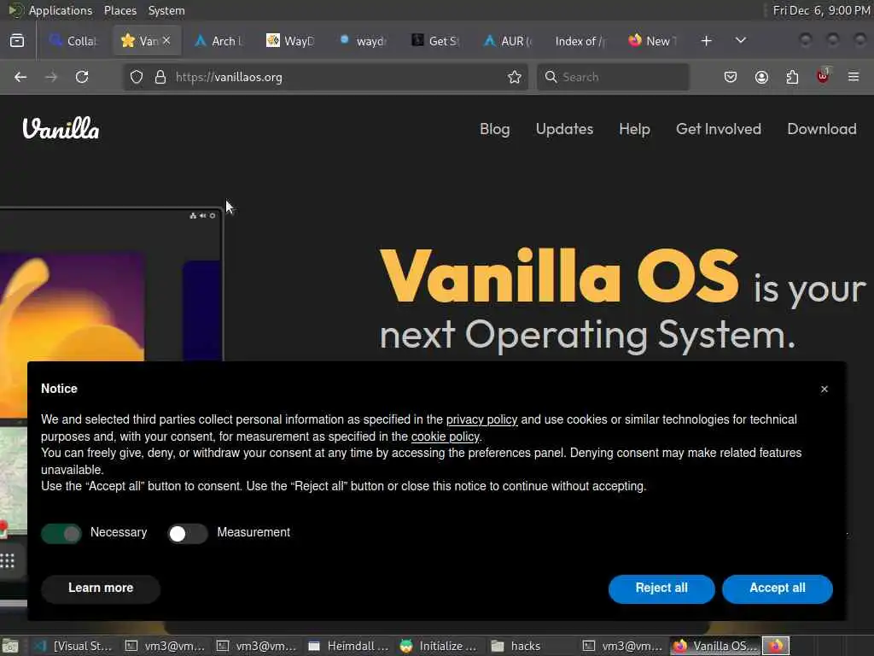Open the uBlock Origin extension icon
The image size is (874, 656).
(823, 76)
